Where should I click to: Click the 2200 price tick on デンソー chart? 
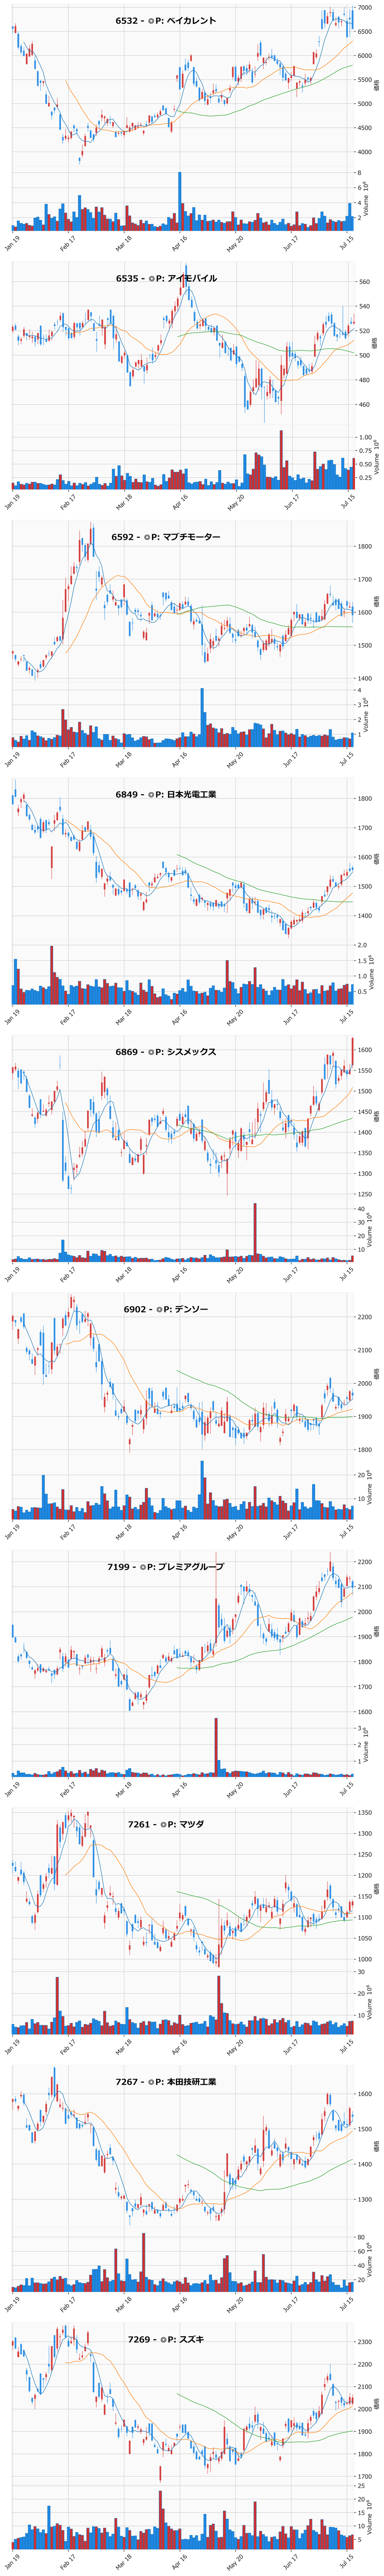click(x=364, y=1317)
